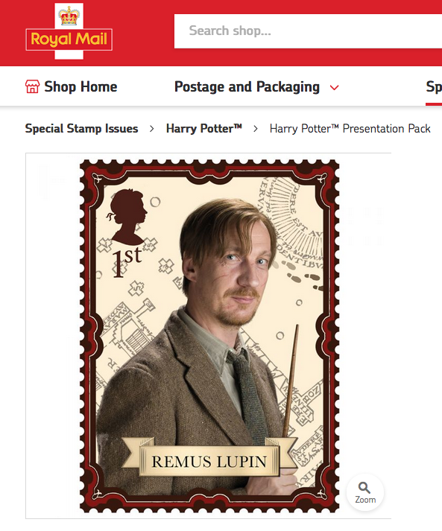442x531 pixels.
Task: Click the Zoom magnifier icon
Action: [364, 488]
